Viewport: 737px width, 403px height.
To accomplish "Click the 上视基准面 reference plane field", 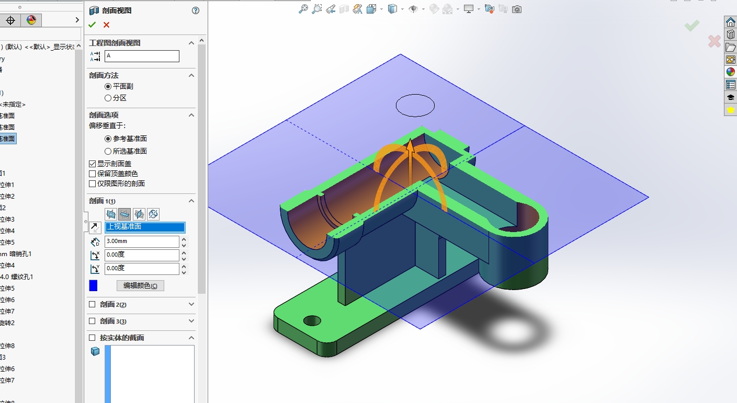I will tap(145, 227).
